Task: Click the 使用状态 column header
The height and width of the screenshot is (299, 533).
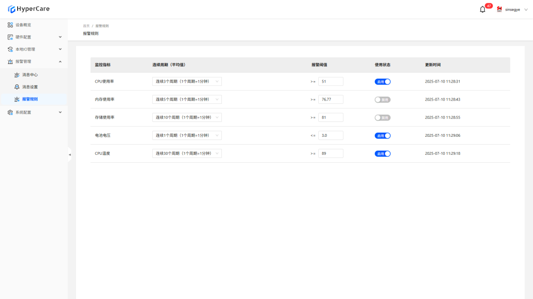Action: (382, 65)
